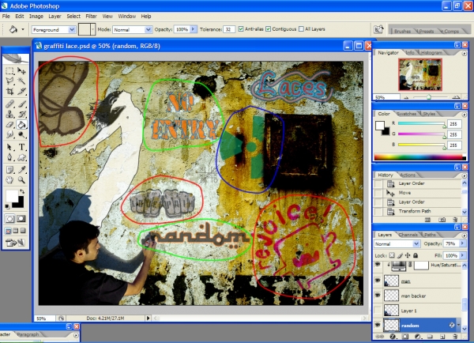
Task: Select the Healing Brush tool
Action: (x=9, y=104)
